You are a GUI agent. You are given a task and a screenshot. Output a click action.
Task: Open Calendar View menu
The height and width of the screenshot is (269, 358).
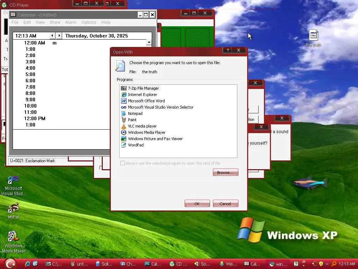40,22
